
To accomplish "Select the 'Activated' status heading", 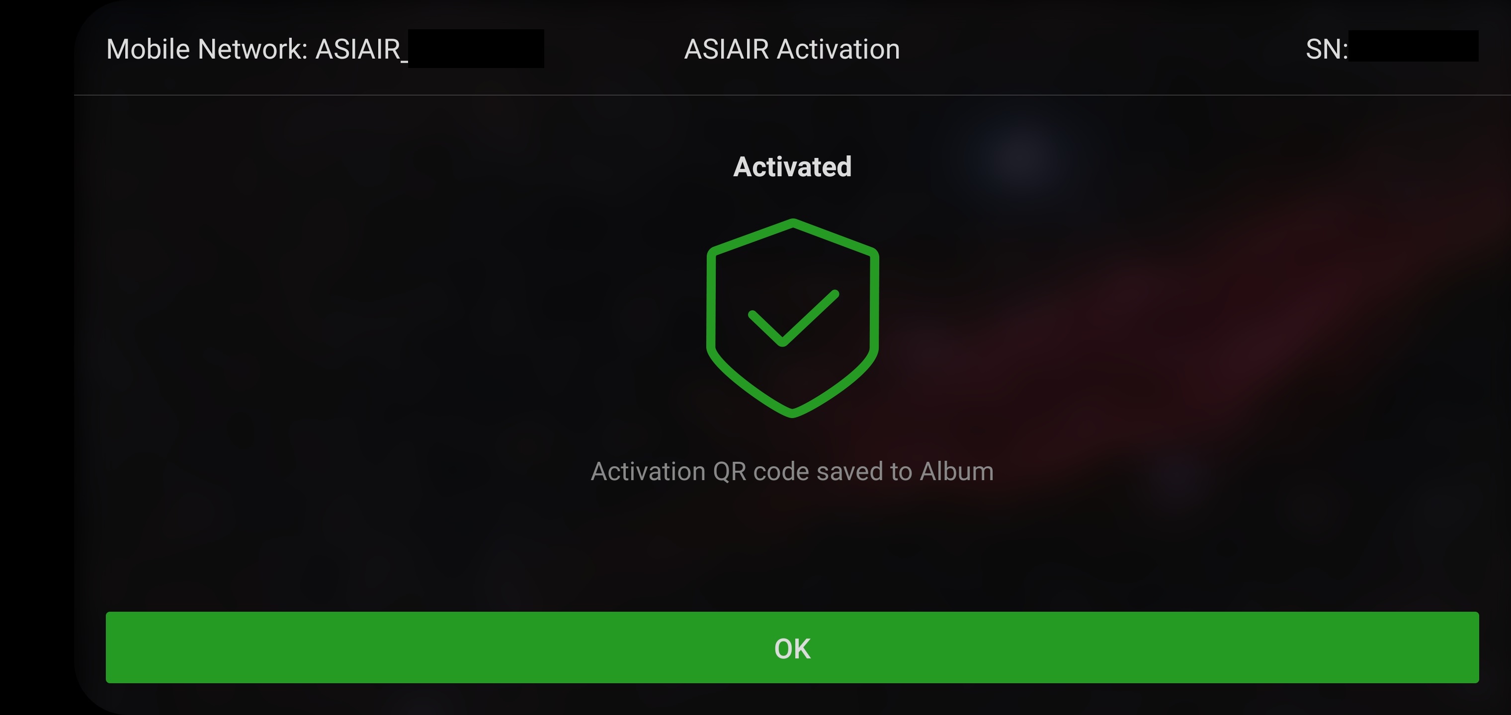I will (792, 167).
